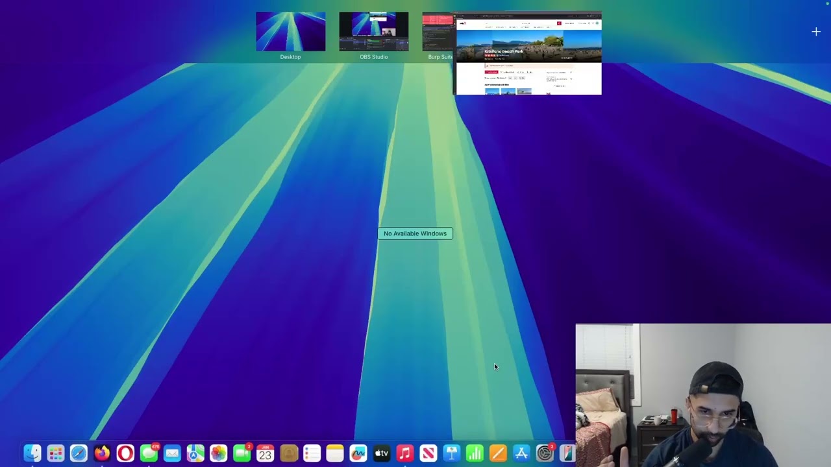
Task: Switch to the Desktop space thumbnail
Action: click(x=290, y=32)
